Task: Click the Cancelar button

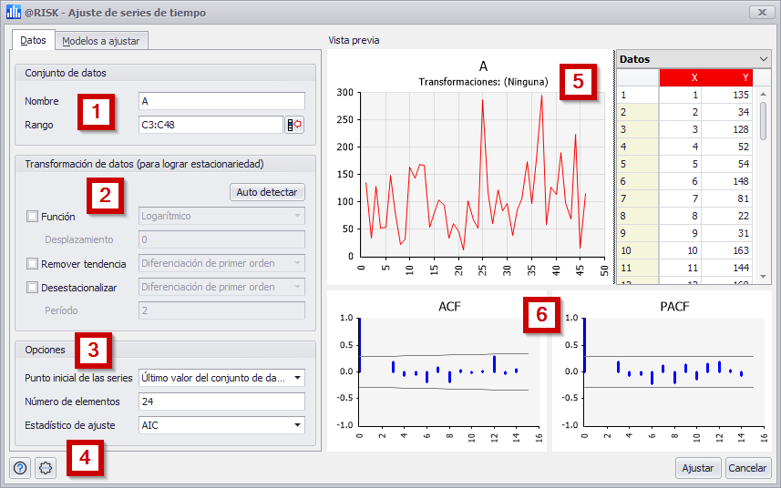Action: pos(748,468)
